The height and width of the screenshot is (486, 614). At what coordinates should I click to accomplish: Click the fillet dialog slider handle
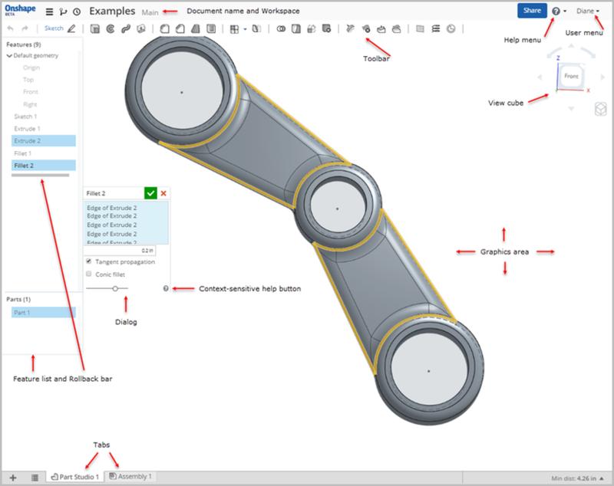coord(115,288)
